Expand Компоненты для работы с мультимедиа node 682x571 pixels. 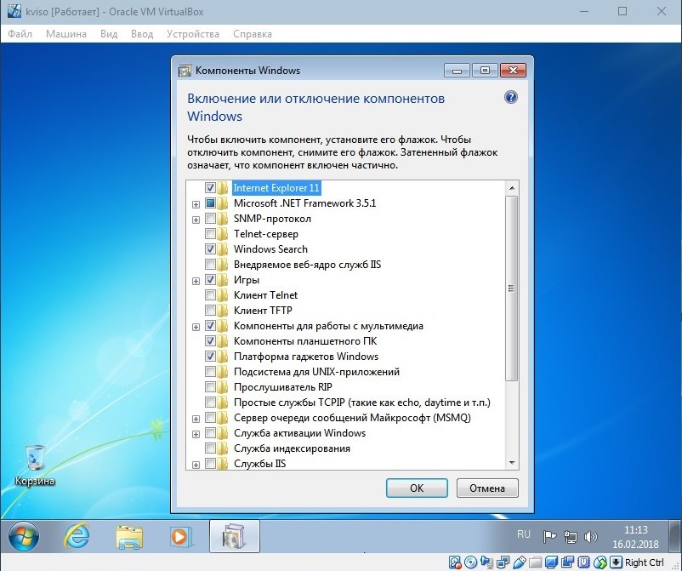point(196,327)
